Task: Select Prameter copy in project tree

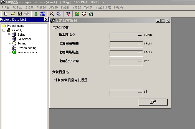Action: [27, 52]
